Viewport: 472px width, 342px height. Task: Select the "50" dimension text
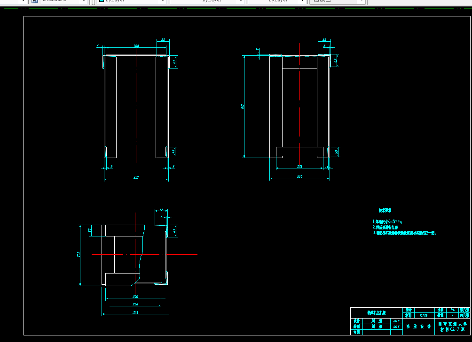coord(336,152)
